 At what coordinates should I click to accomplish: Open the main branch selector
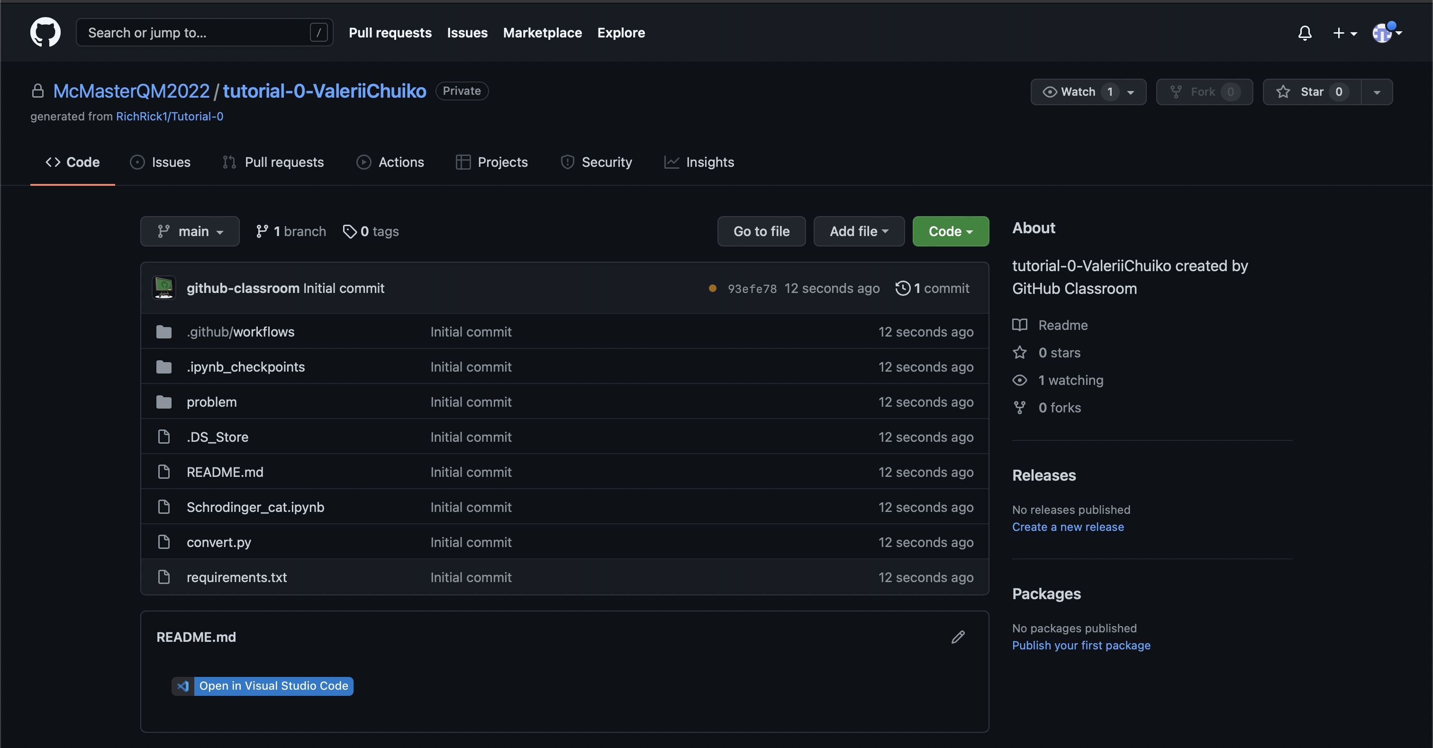190,231
